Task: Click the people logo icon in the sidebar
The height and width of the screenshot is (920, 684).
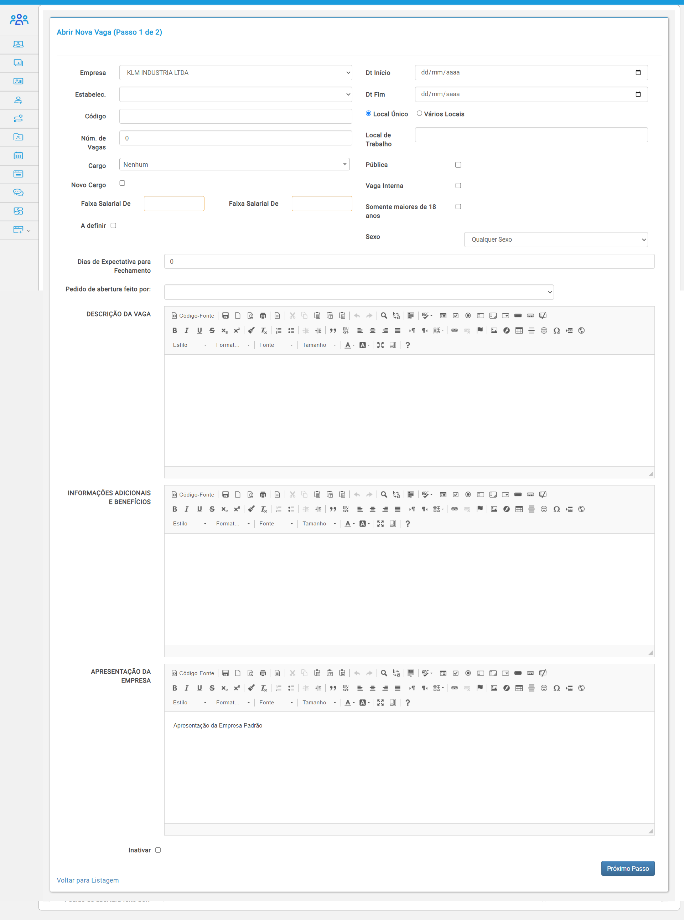Action: 19,20
